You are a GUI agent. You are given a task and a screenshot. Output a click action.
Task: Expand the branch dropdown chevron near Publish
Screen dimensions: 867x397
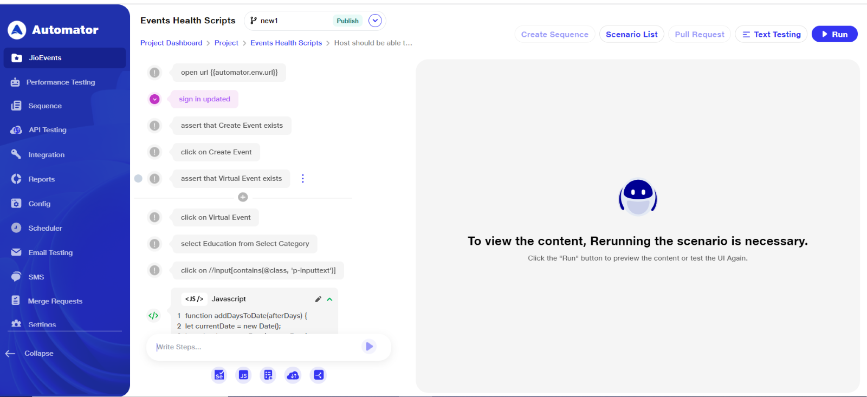(x=375, y=21)
